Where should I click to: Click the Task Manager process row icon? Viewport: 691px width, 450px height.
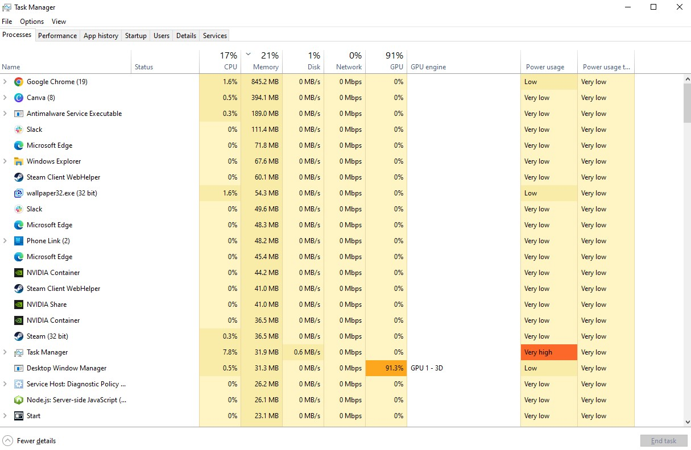tap(18, 352)
